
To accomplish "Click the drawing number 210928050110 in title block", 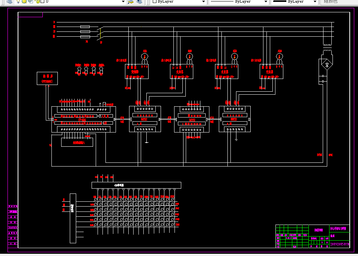I will coord(340,244).
